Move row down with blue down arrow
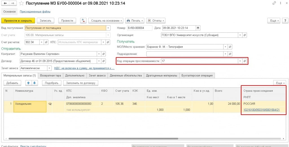Viewport: 289px width, 147px height. tap(34, 83)
